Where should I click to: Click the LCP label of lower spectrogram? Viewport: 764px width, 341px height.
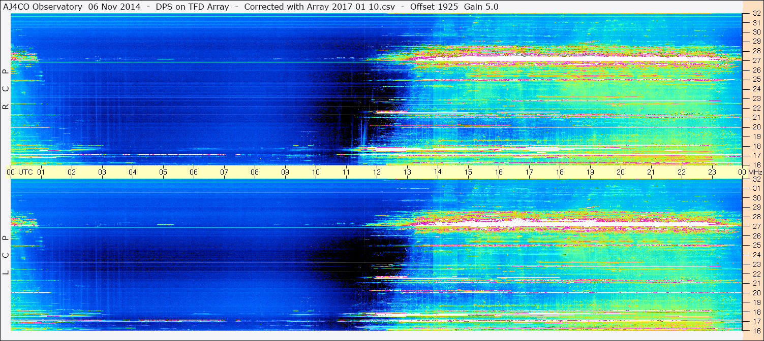coord(6,255)
